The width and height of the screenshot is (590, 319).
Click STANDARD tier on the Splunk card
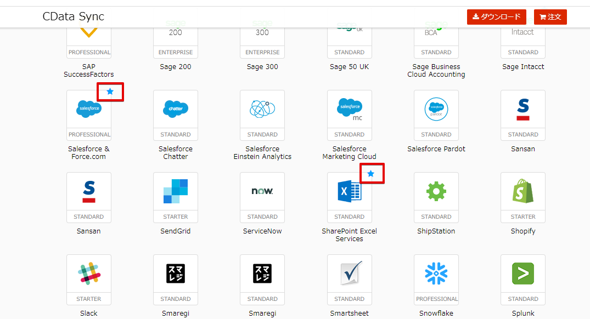[523, 299]
